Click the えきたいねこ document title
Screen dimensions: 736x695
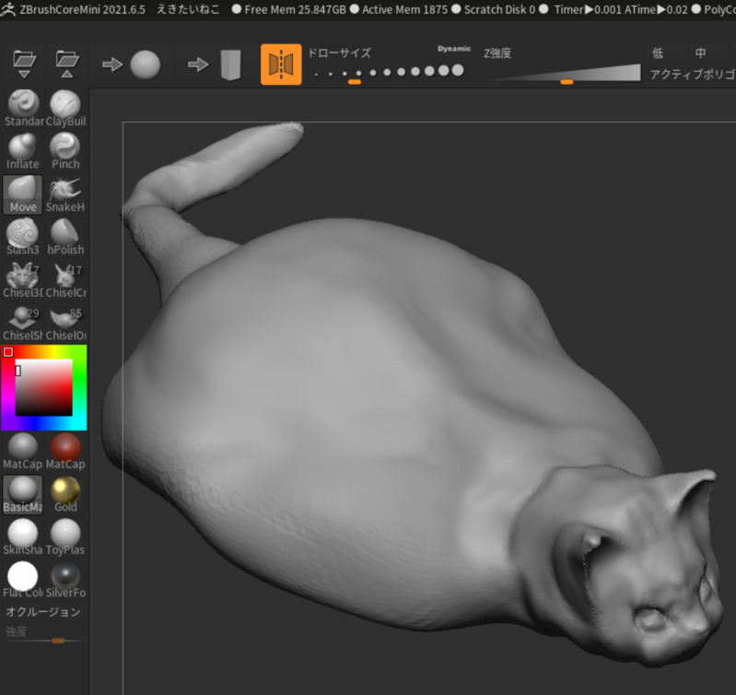point(188,9)
